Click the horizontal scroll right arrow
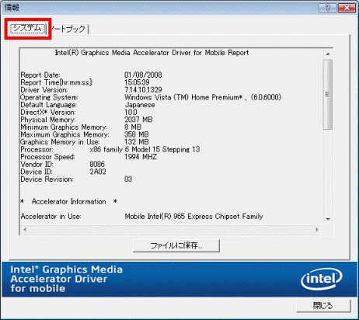 [x=317, y=229]
